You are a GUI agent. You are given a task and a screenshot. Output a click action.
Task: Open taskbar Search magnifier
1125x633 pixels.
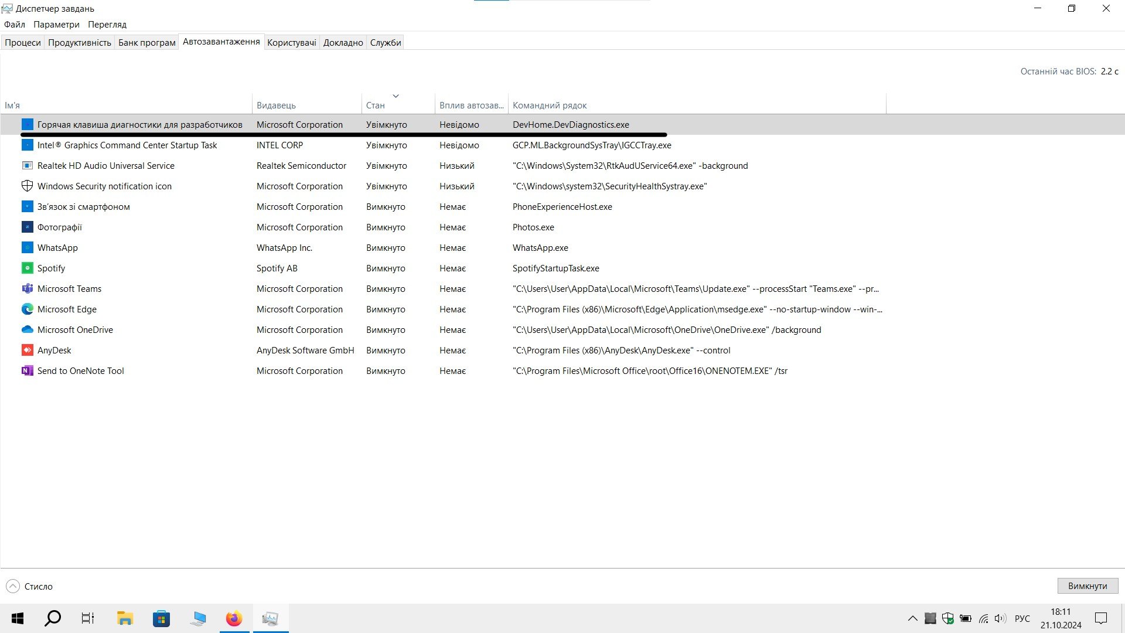click(x=53, y=618)
